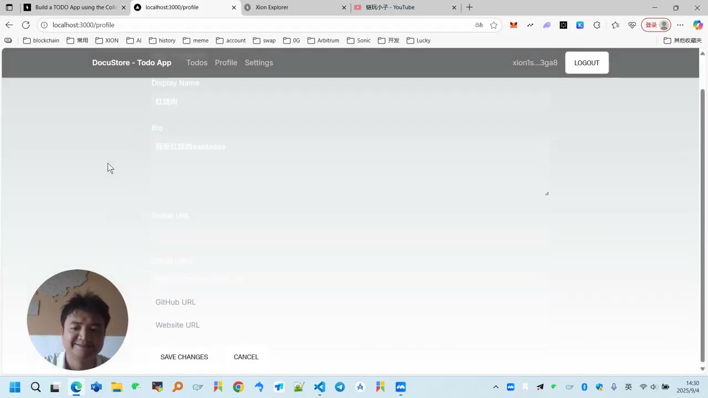Screen dimensions: 708x398
Task: Click the Phantom ghost extension icon
Action: (x=547, y=25)
